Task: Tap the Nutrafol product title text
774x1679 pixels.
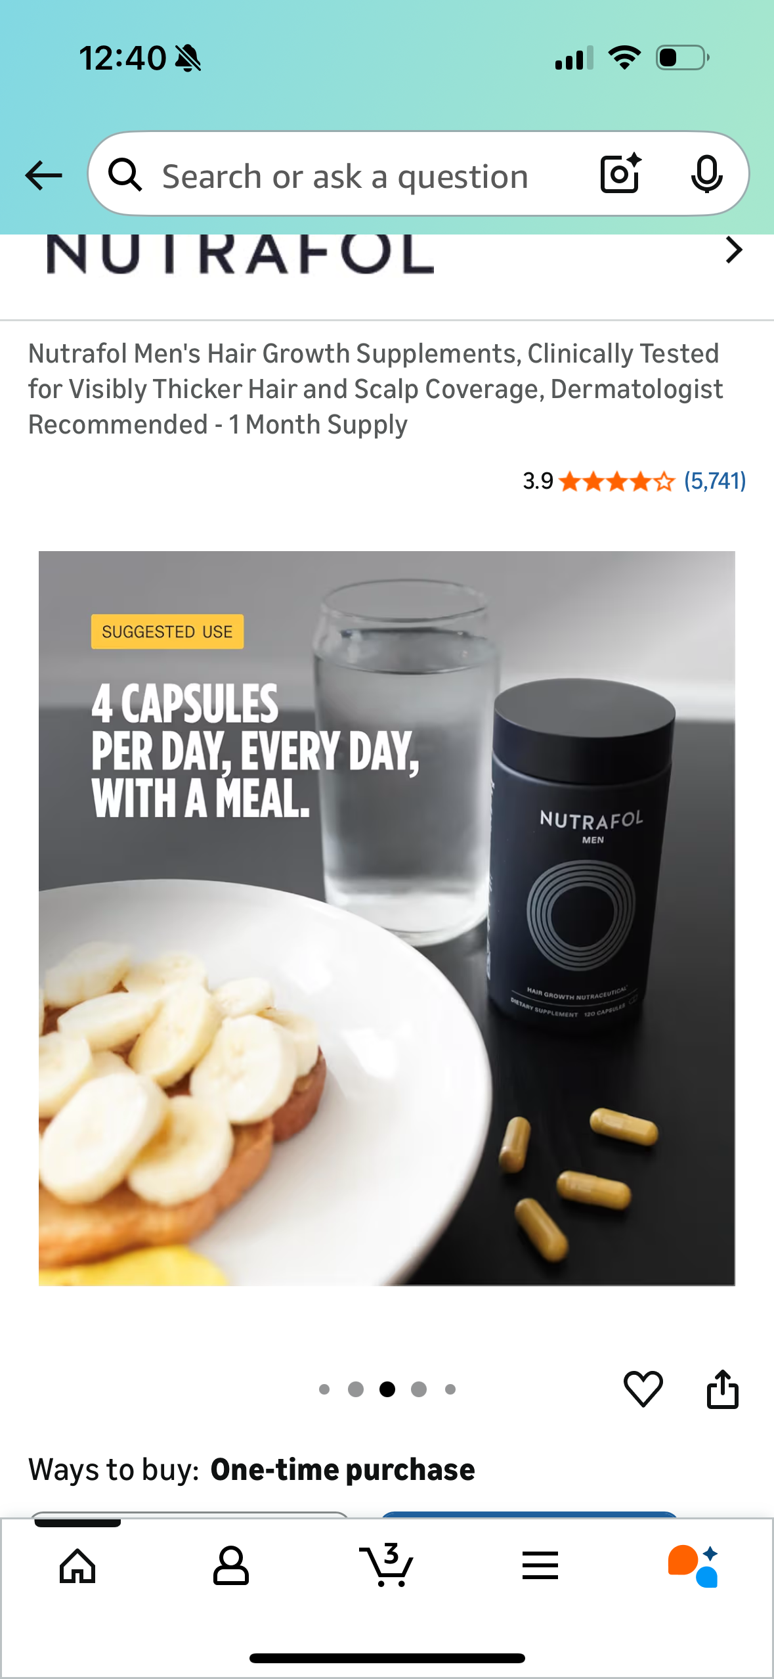Action: point(375,389)
